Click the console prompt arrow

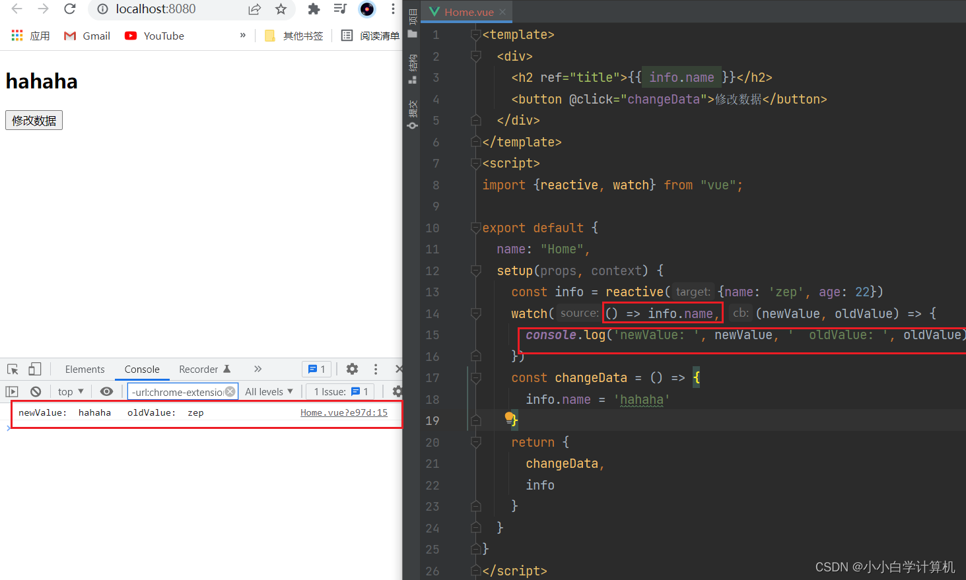[8, 428]
